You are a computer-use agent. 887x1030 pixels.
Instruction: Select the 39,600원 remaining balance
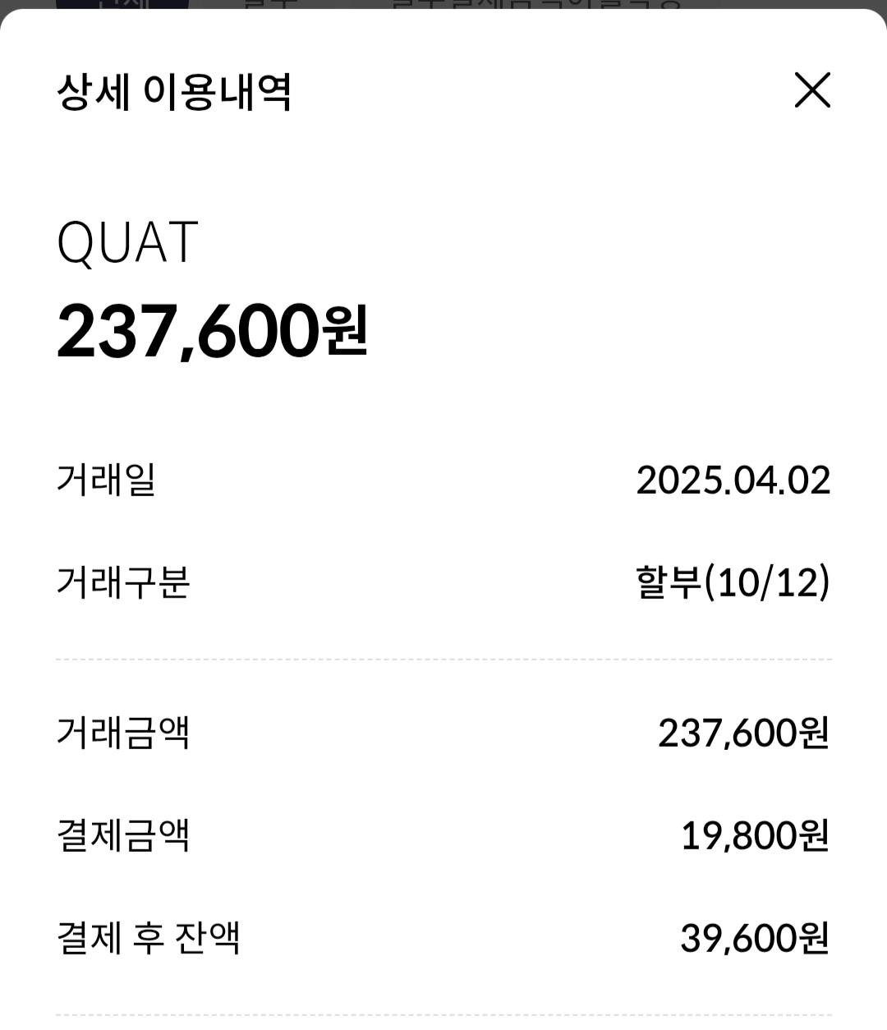tap(755, 937)
